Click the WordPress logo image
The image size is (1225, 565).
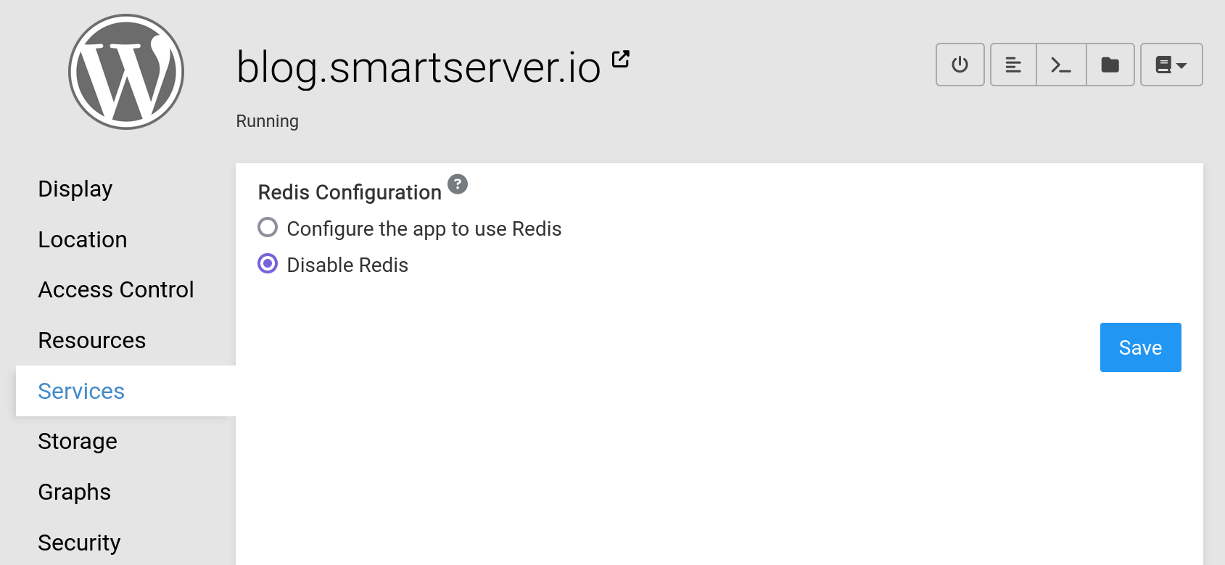pos(126,72)
